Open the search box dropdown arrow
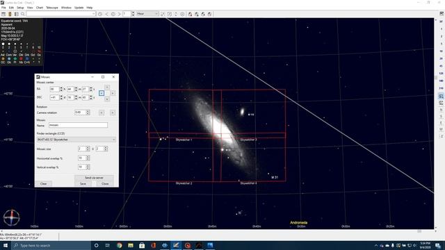Viewport: 445px width, 250px height. [93, 14]
